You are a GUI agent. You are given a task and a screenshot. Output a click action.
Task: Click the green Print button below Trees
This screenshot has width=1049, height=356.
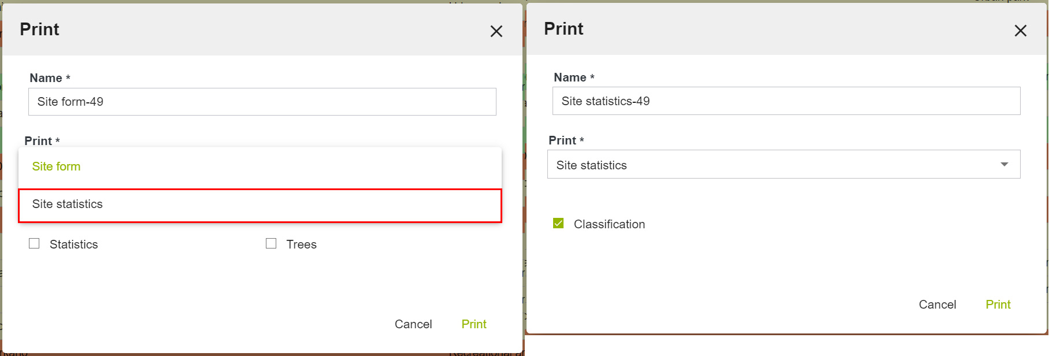[x=473, y=324]
